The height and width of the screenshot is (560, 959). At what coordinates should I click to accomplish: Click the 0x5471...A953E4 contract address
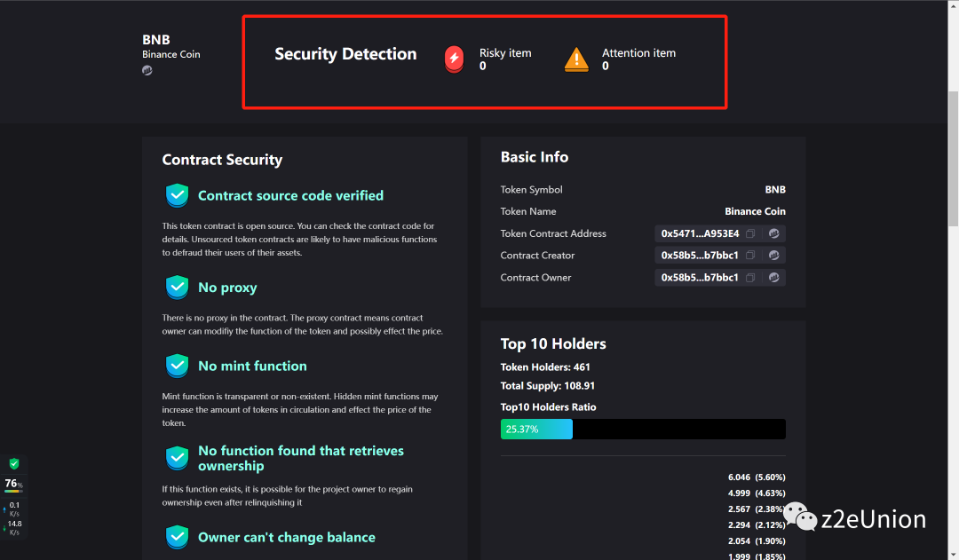pyautogui.click(x=700, y=233)
